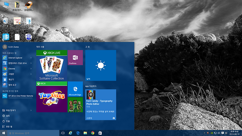Open the Microsoft Edge tile
242x136 pixels.
pos(75,89)
